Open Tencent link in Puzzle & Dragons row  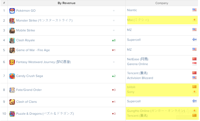tap(137, 116)
